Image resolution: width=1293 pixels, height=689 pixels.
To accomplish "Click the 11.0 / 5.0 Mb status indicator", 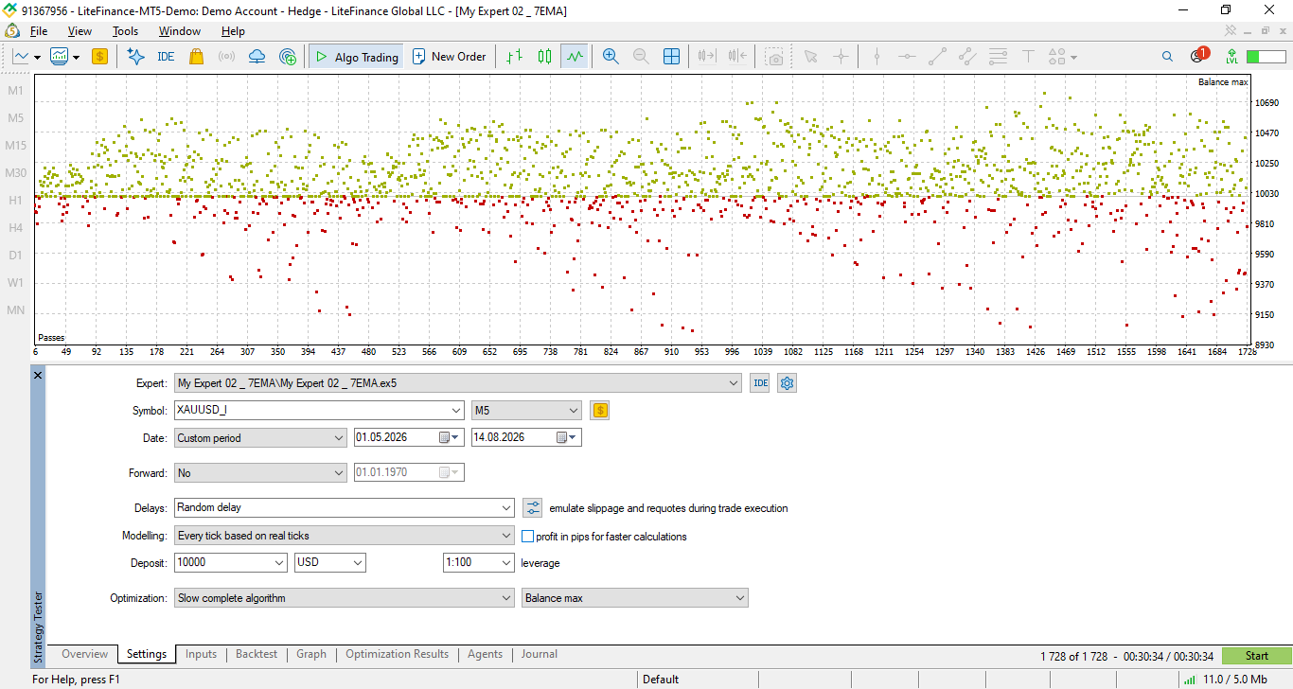I will (x=1225, y=680).
